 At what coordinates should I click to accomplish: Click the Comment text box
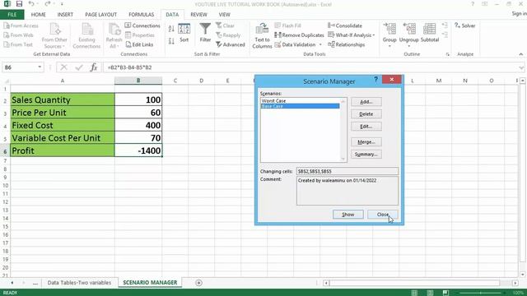347,191
